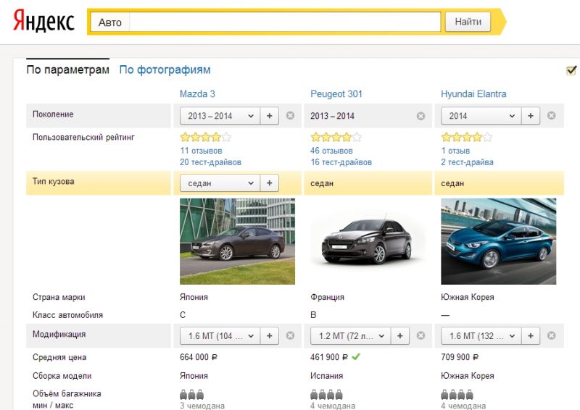The height and width of the screenshot is (410, 580).
Task: Click the 461 900 ₽ price value
Action: click(329, 357)
